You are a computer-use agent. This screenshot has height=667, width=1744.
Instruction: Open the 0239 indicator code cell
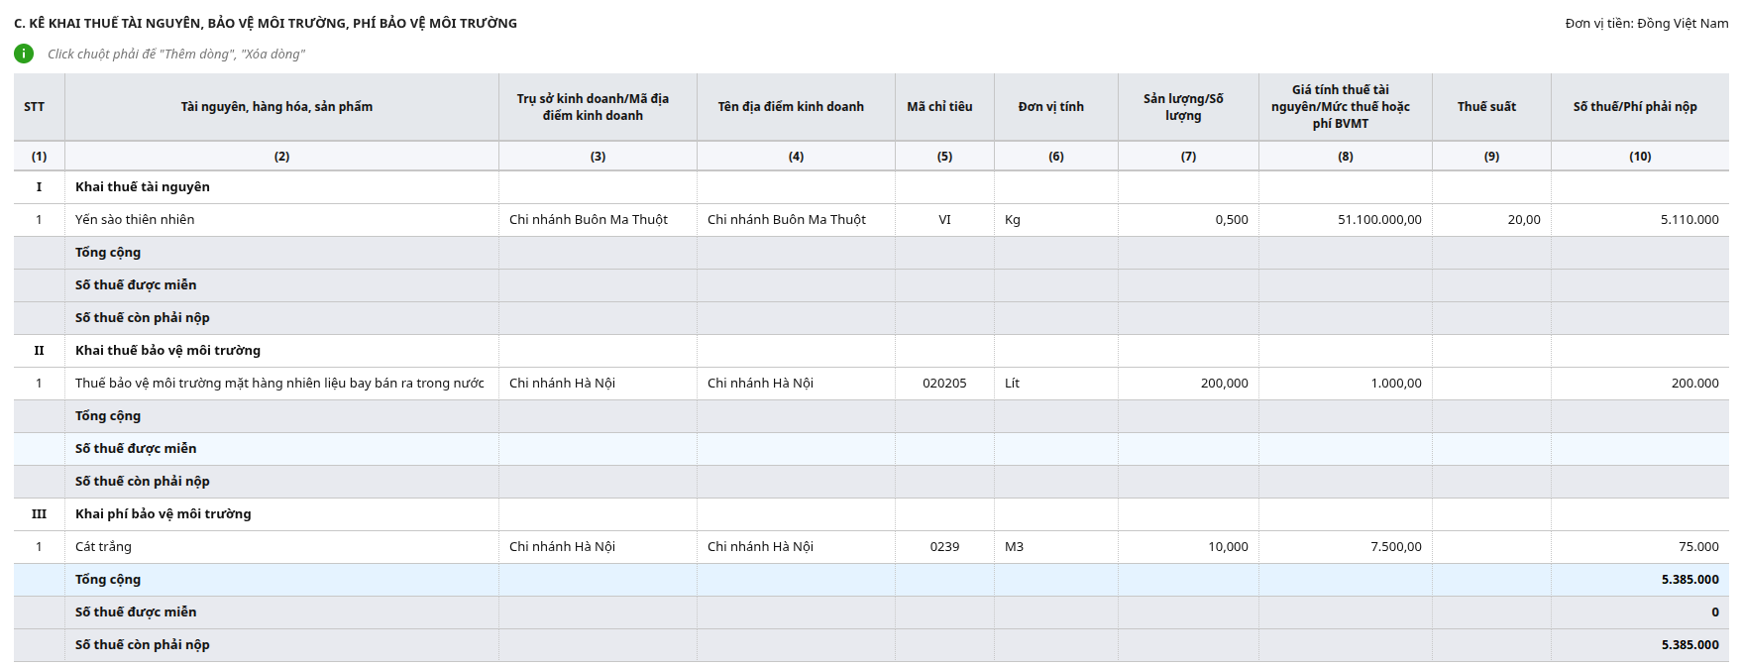point(944,547)
